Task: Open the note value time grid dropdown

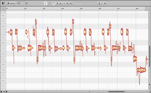Action: [148, 9]
